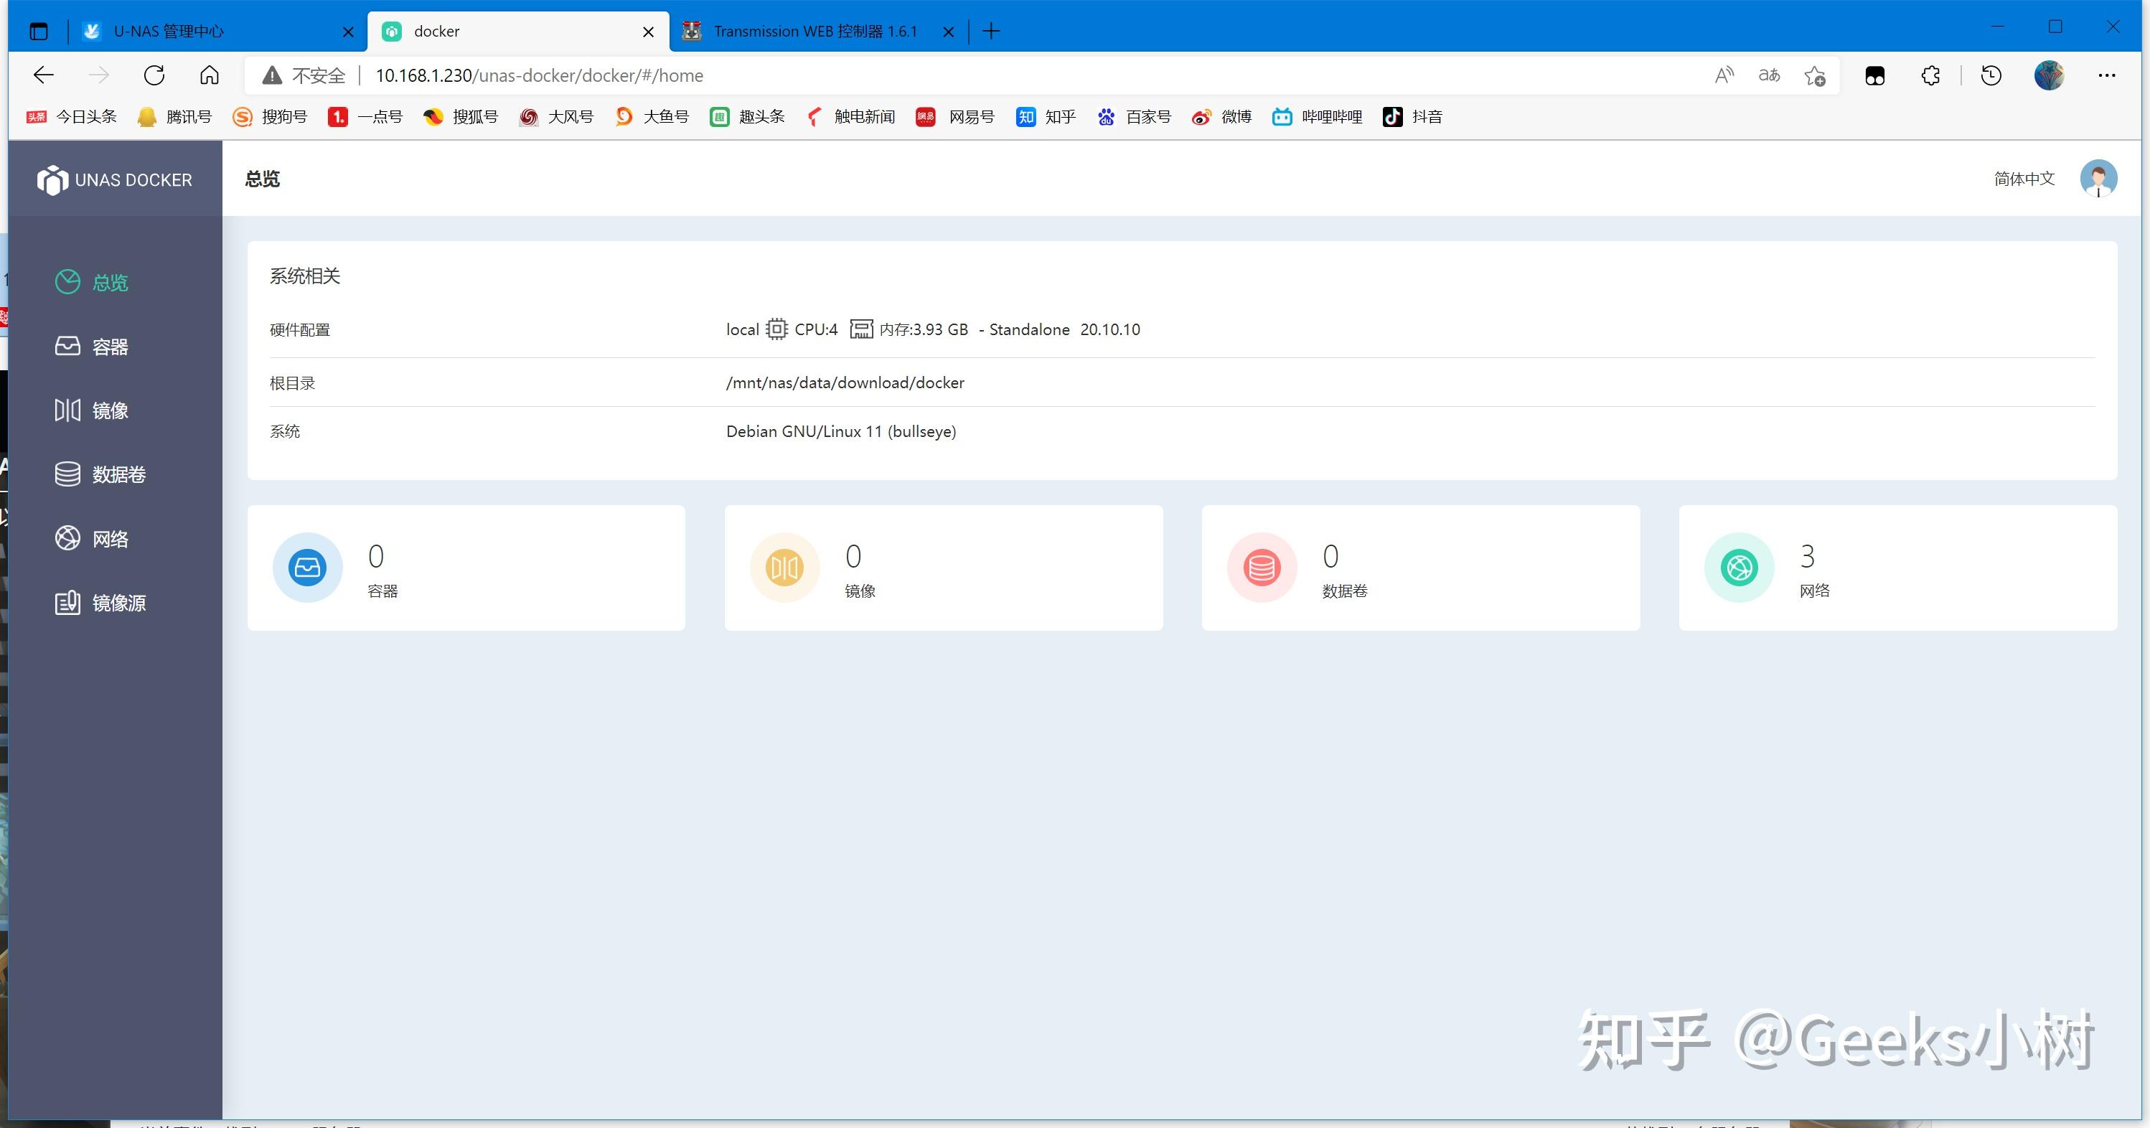Screen dimensions: 2150x1128
Task: Open the user avatar menu
Action: pyautogui.click(x=2098, y=178)
